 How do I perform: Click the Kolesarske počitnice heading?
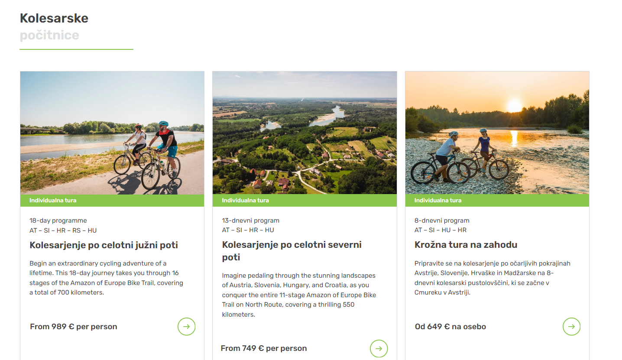click(x=54, y=26)
